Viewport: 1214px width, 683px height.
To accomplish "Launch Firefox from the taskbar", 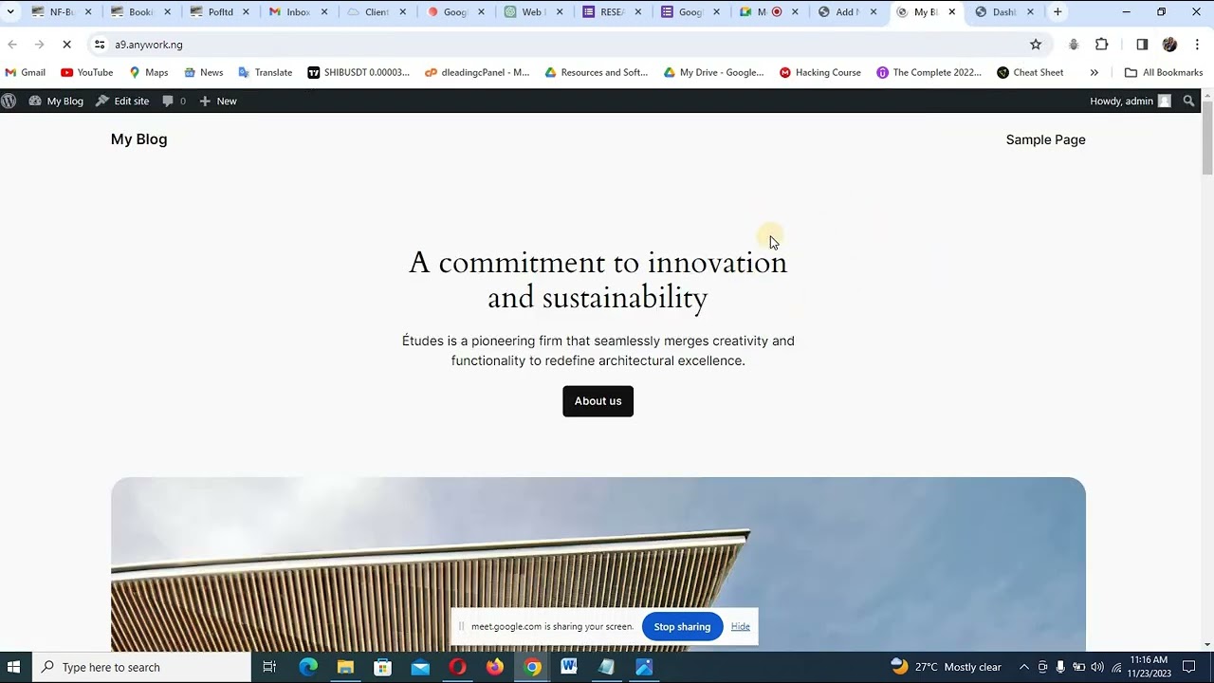I will tap(495, 667).
